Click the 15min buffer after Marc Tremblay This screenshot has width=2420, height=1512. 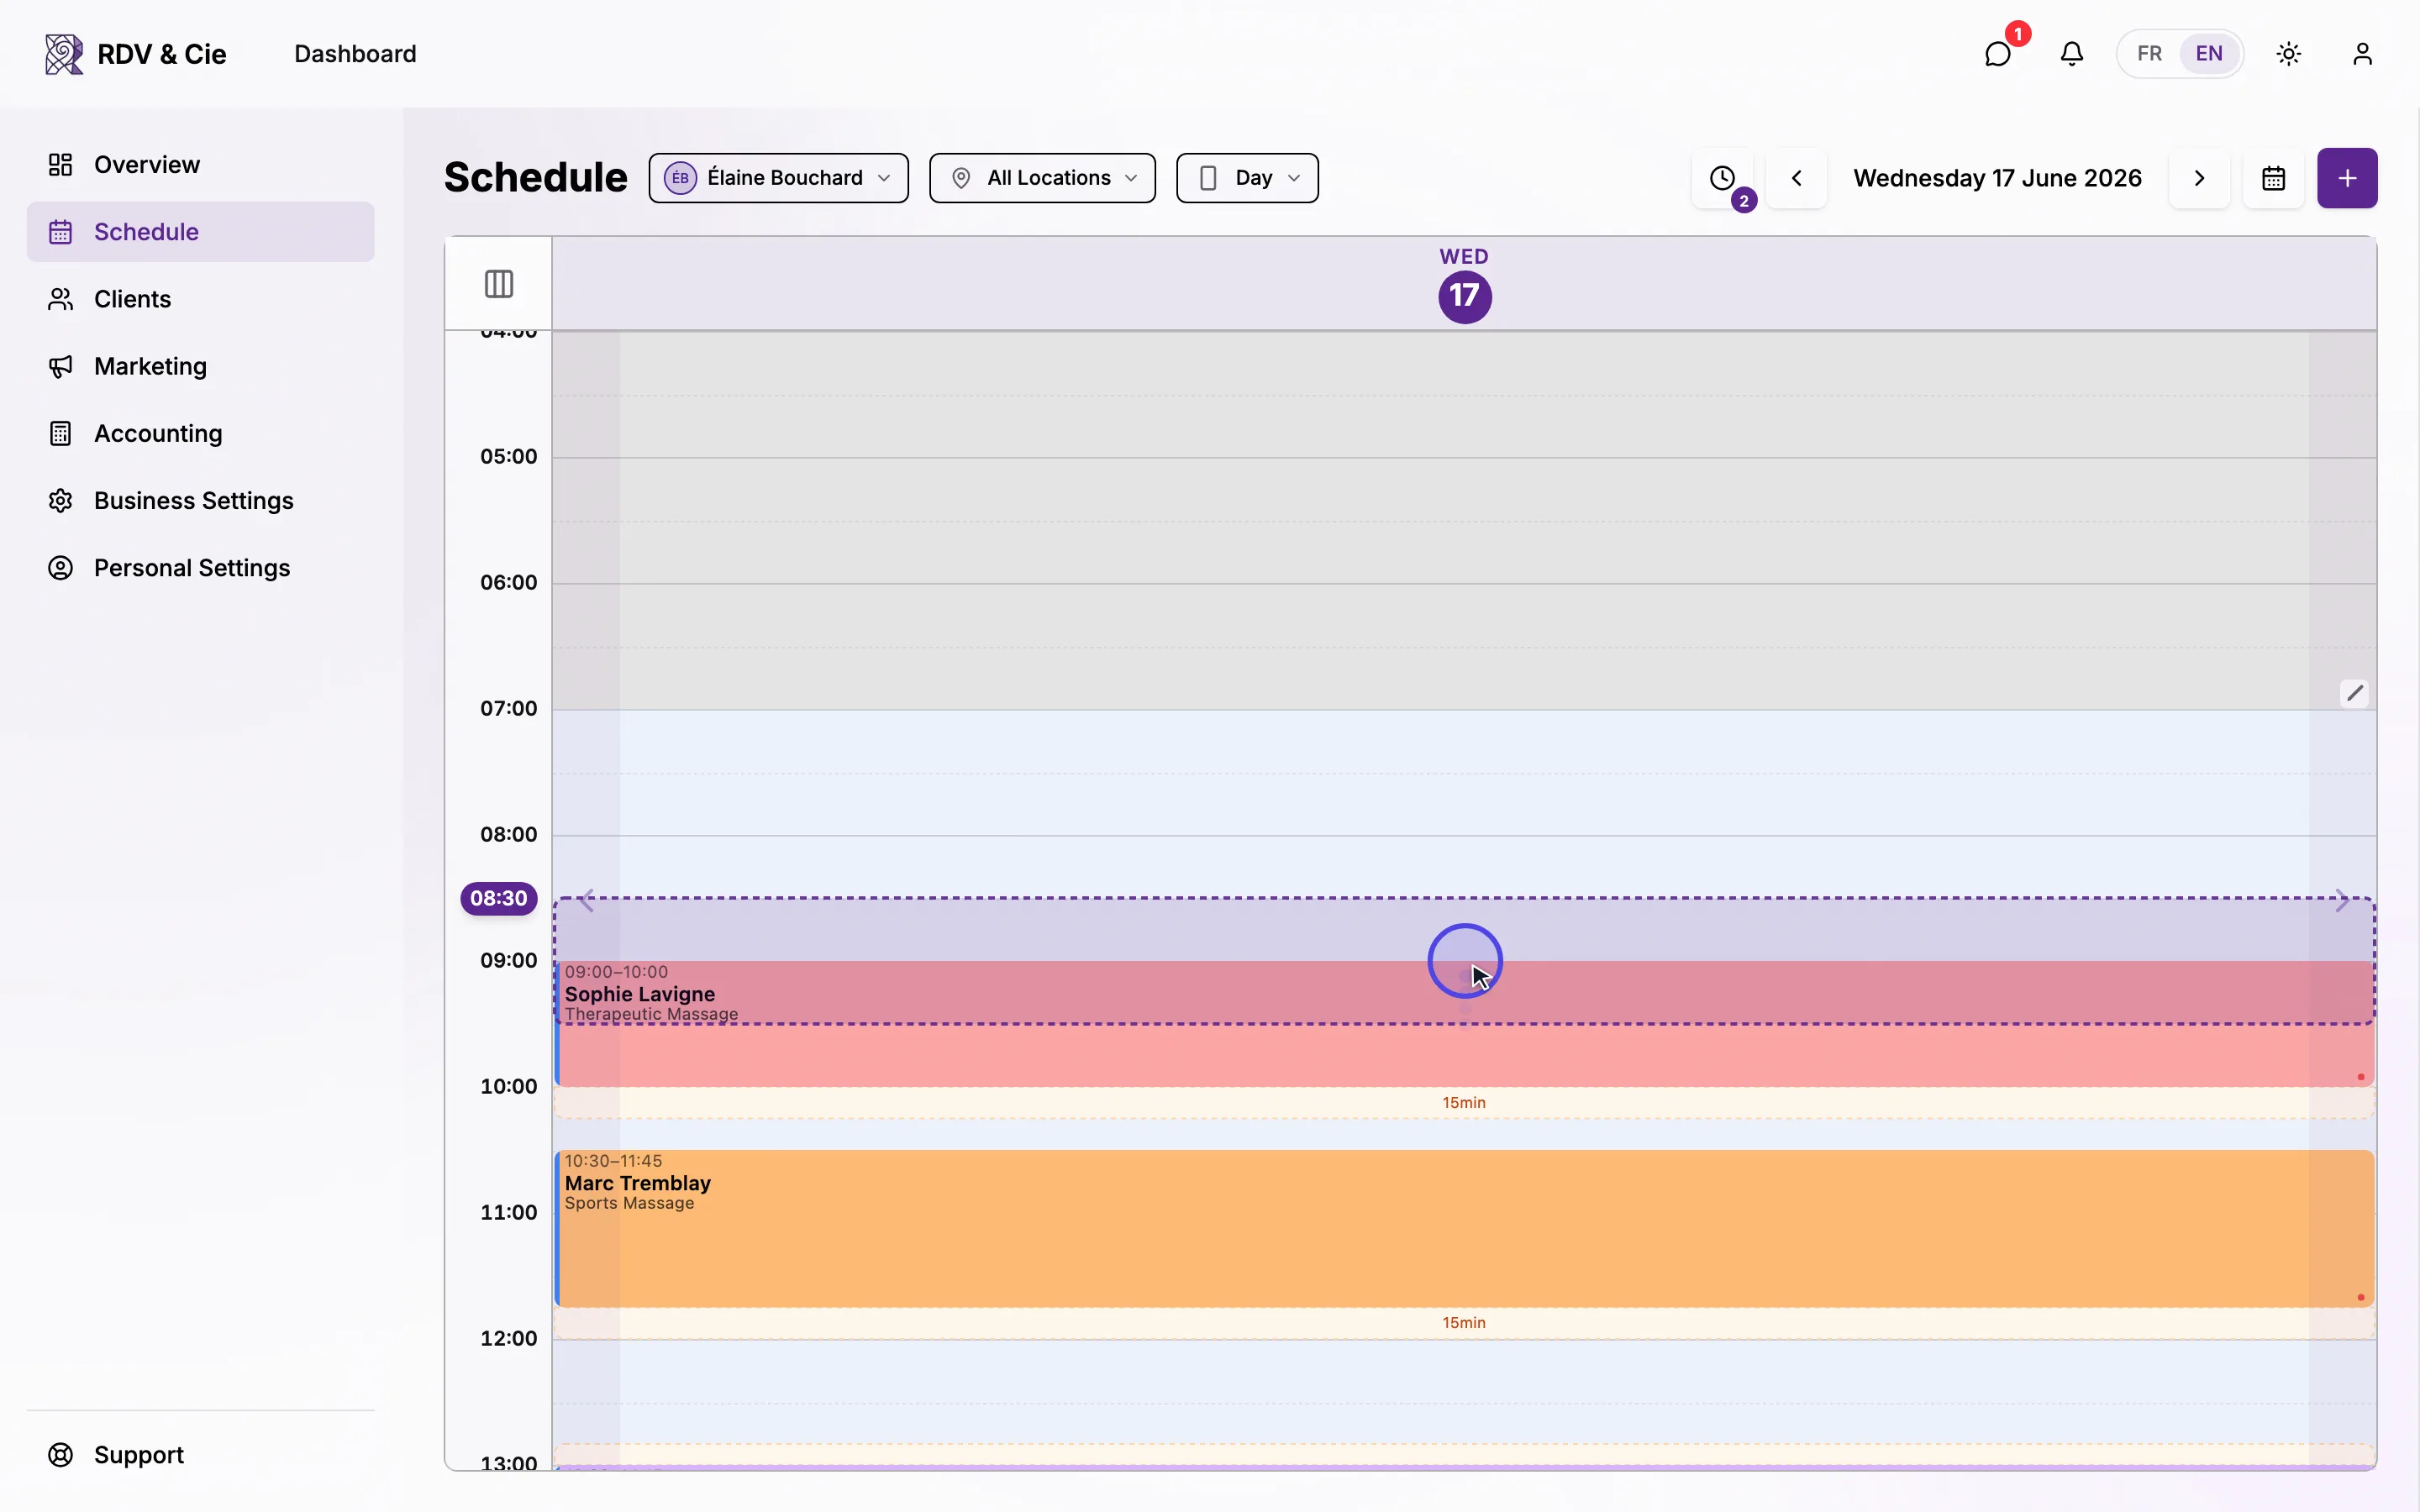click(x=1464, y=1323)
